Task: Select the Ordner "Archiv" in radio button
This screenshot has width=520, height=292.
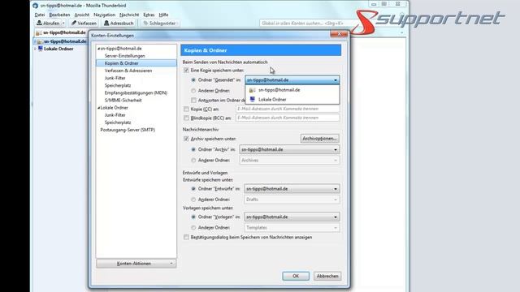Action: pyautogui.click(x=193, y=149)
